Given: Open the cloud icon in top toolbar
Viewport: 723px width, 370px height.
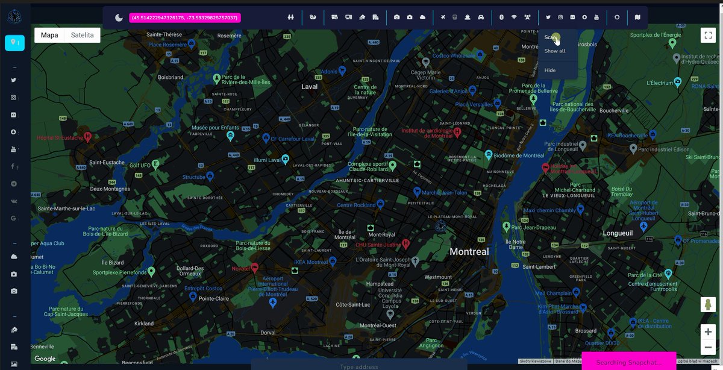Looking at the screenshot, I should (423, 17).
